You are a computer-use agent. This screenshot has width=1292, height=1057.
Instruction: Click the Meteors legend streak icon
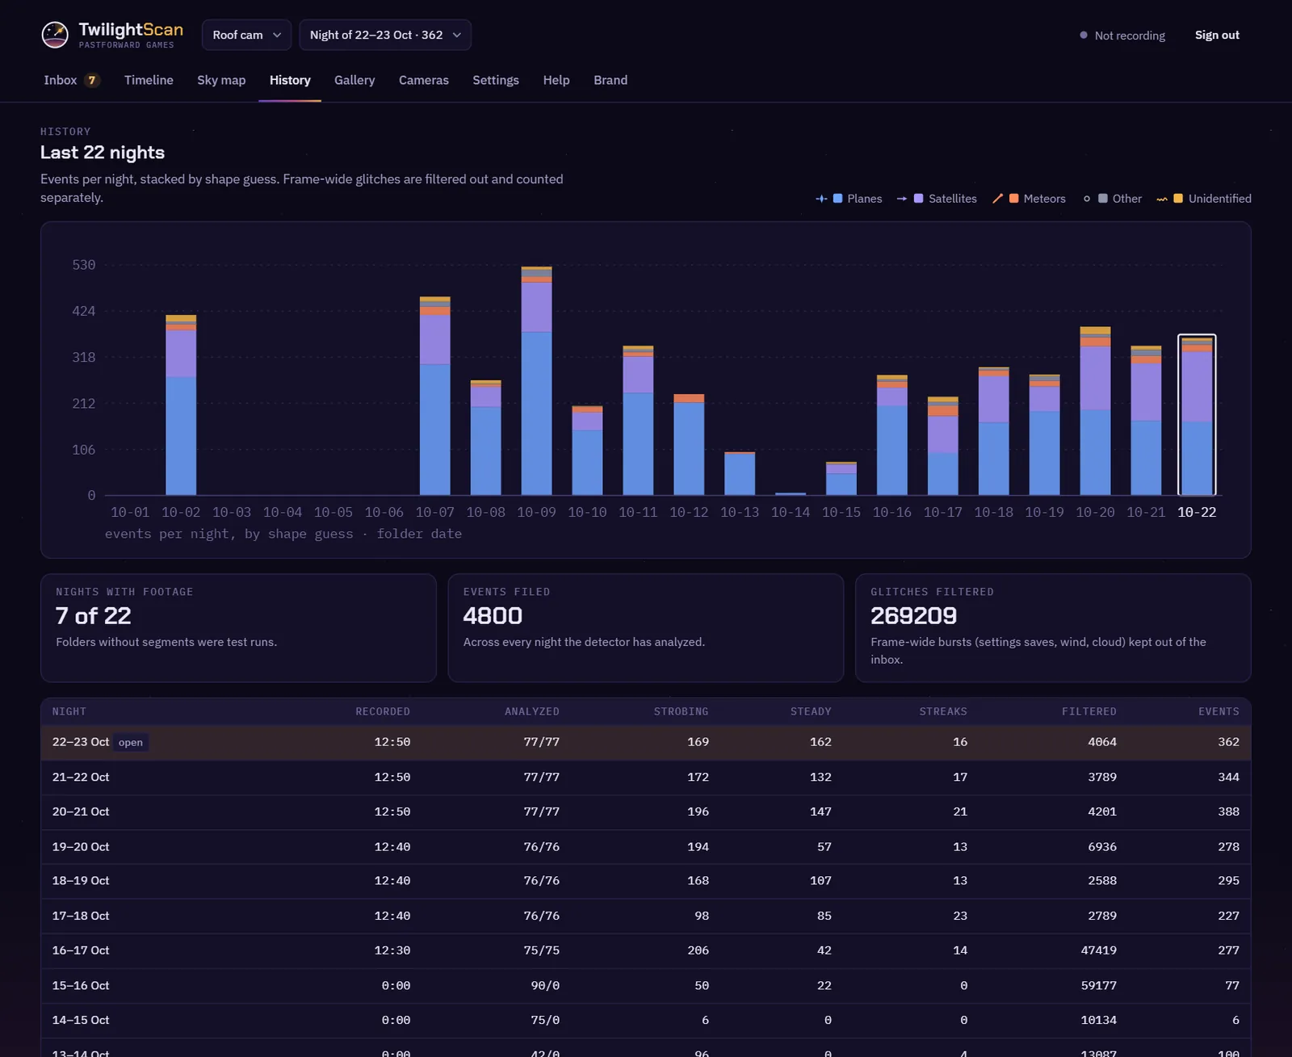pyautogui.click(x=997, y=199)
